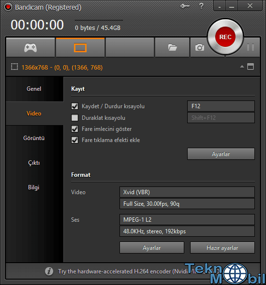Click 48.0KHz, stereo, 192kbps field
Image resolution: width=266 pixels, height=285 pixels.
pos(187,231)
